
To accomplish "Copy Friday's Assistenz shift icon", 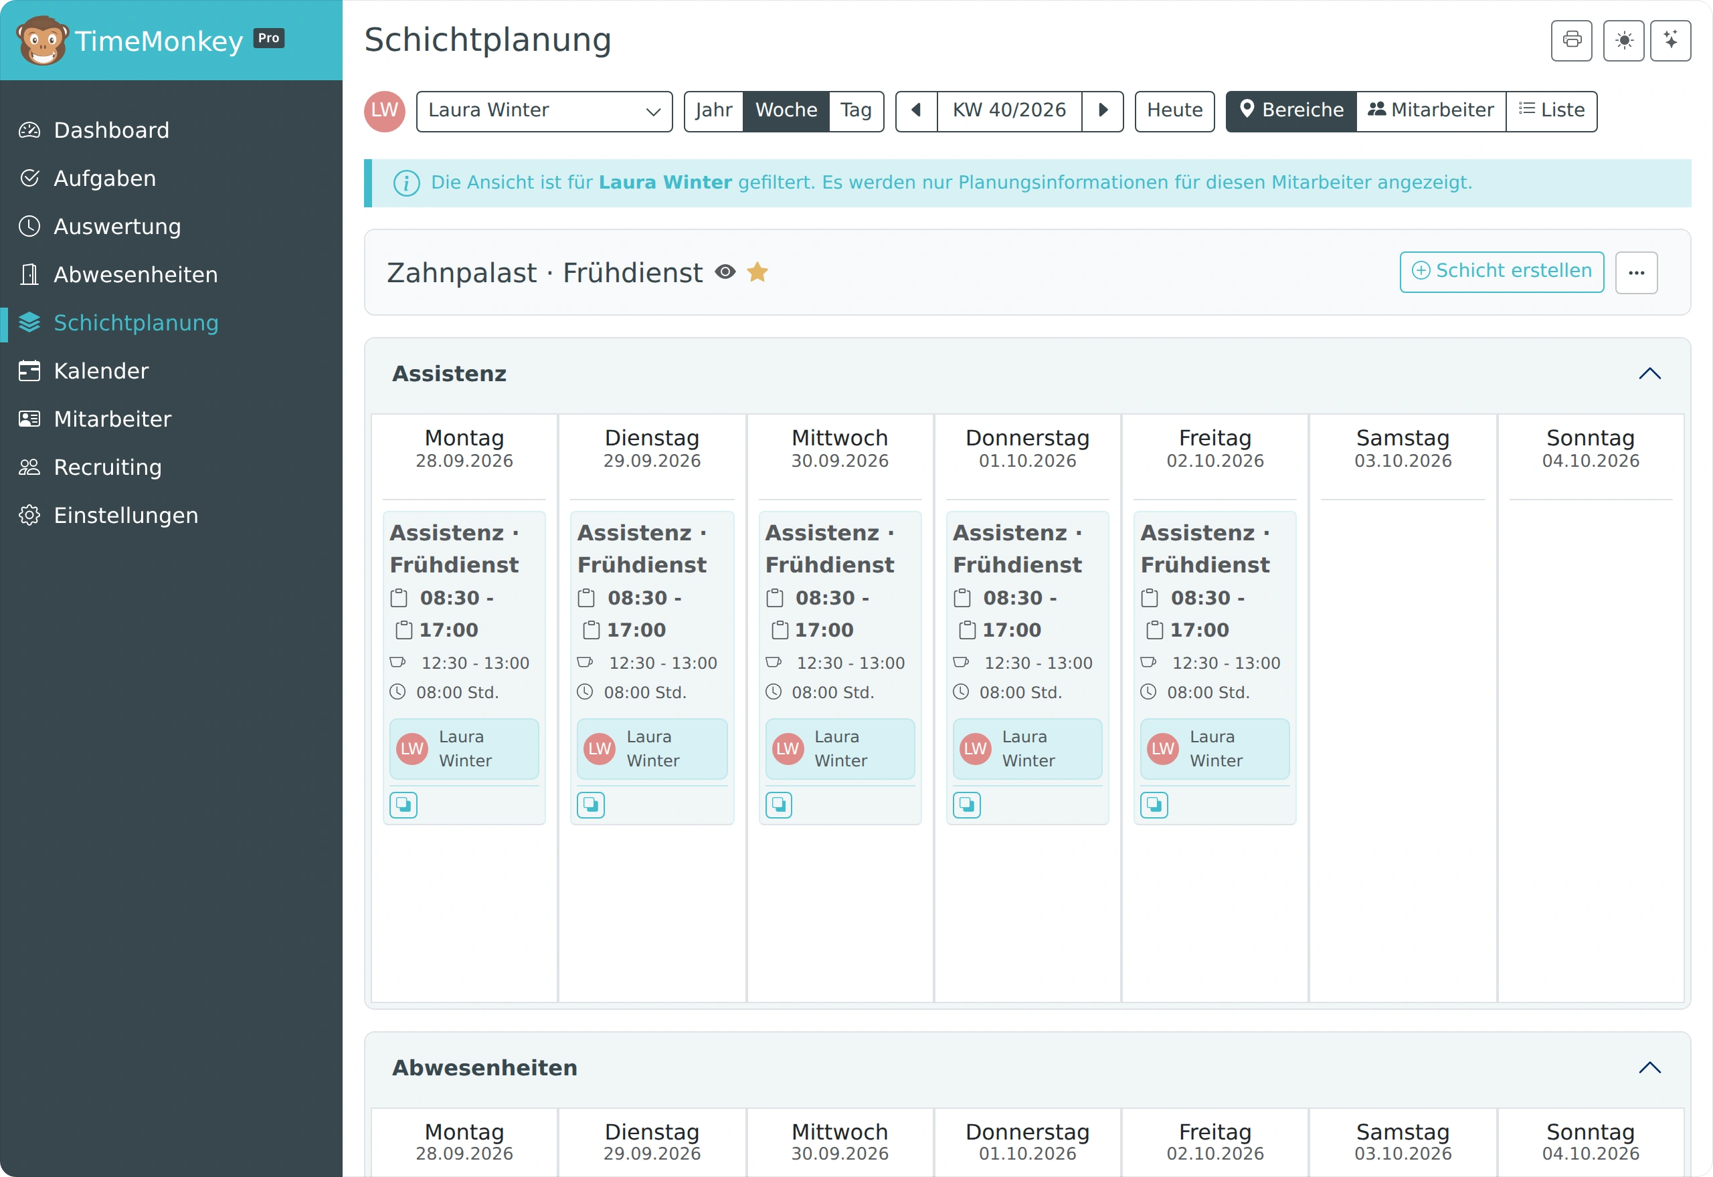I will 1154,805.
